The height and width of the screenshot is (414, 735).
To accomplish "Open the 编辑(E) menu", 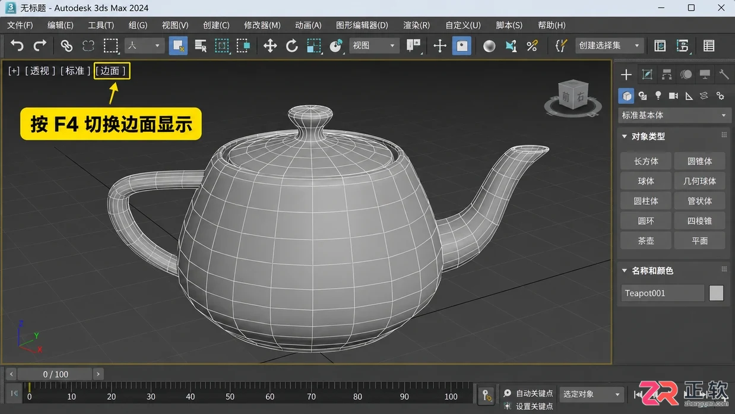I will click(x=61, y=25).
